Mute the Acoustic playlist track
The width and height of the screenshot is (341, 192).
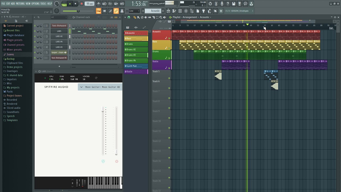[169, 38]
